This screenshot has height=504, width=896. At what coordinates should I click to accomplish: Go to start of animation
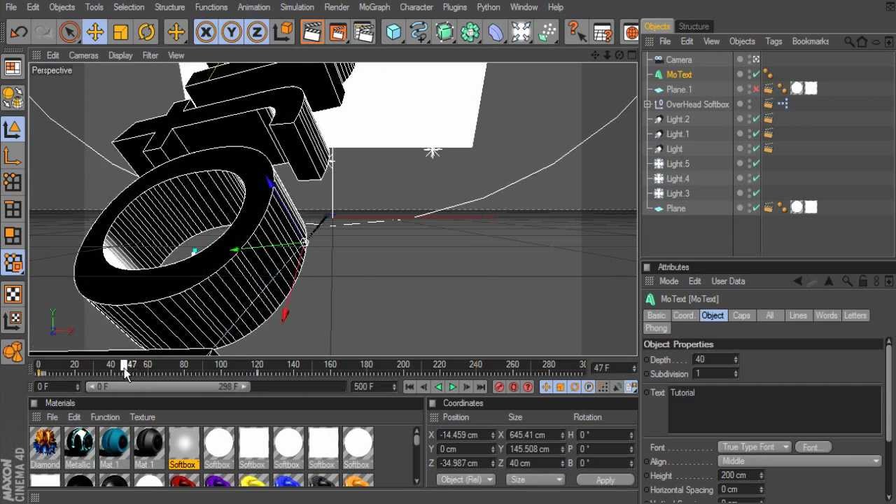(409, 387)
